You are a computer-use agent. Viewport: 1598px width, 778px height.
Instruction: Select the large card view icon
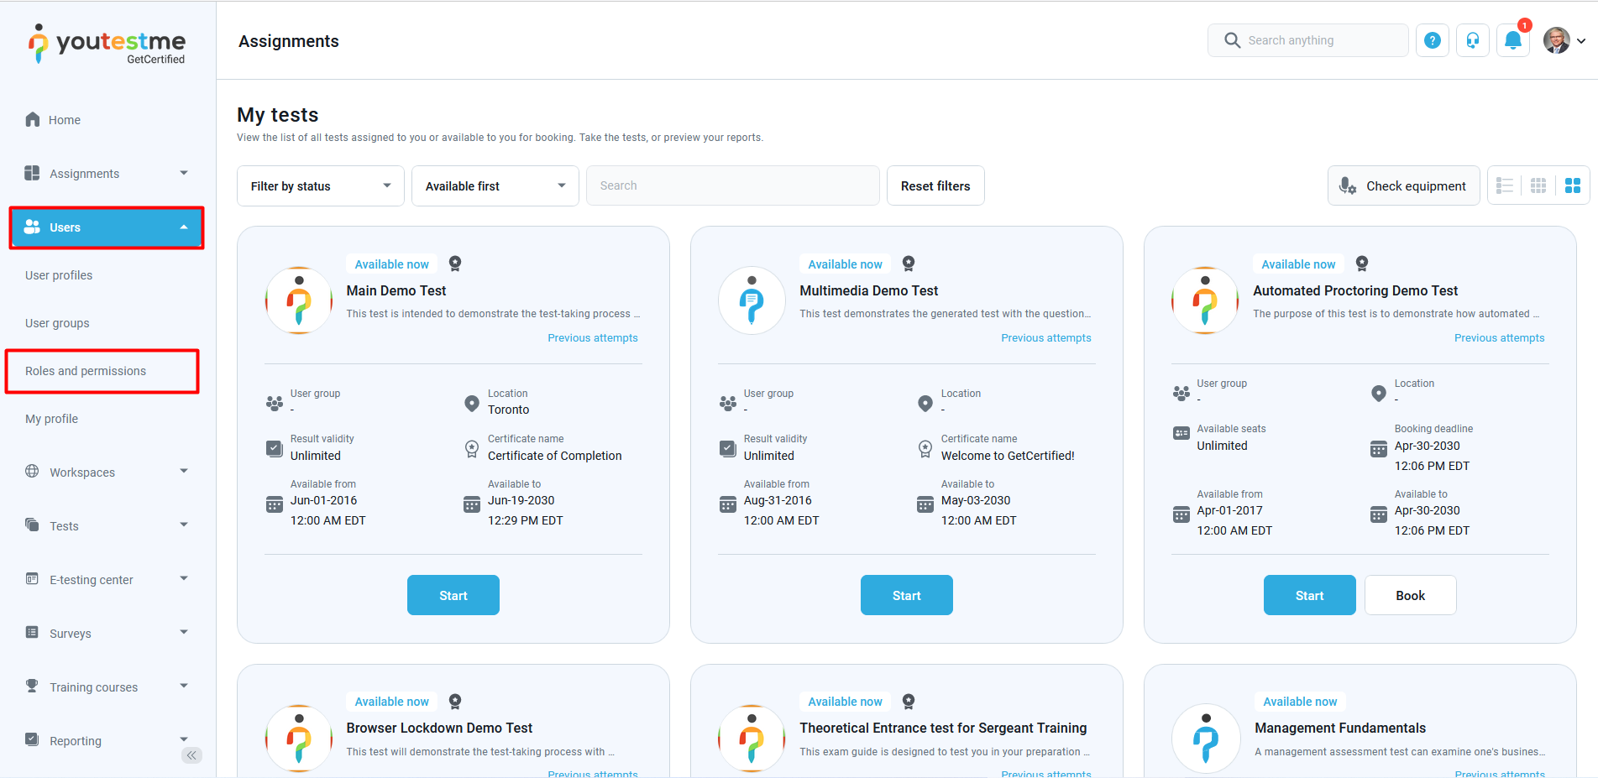coord(1573,185)
